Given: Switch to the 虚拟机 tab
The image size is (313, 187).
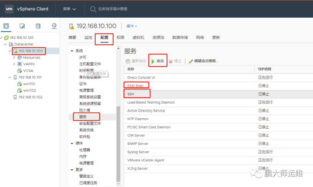Looking at the screenshot, I should [x=138, y=38].
